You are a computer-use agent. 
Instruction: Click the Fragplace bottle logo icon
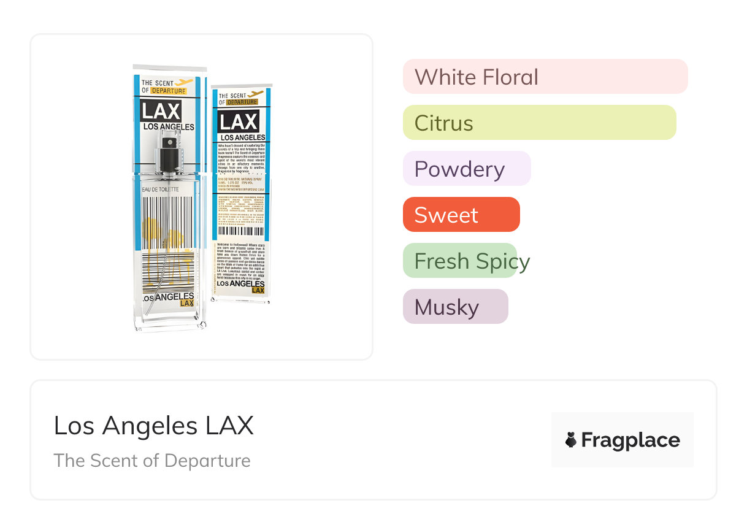coord(571,440)
